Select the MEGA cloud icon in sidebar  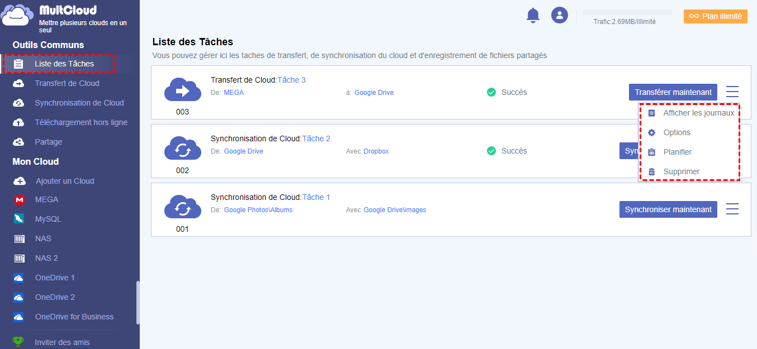pyautogui.click(x=20, y=200)
